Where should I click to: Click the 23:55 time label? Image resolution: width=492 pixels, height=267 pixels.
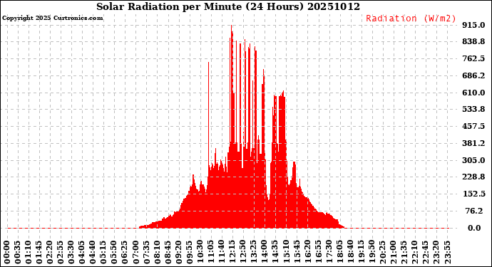(x=447, y=253)
